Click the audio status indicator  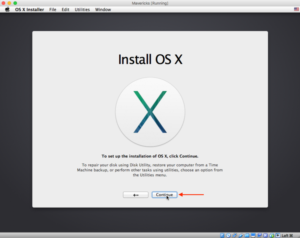[265, 235]
